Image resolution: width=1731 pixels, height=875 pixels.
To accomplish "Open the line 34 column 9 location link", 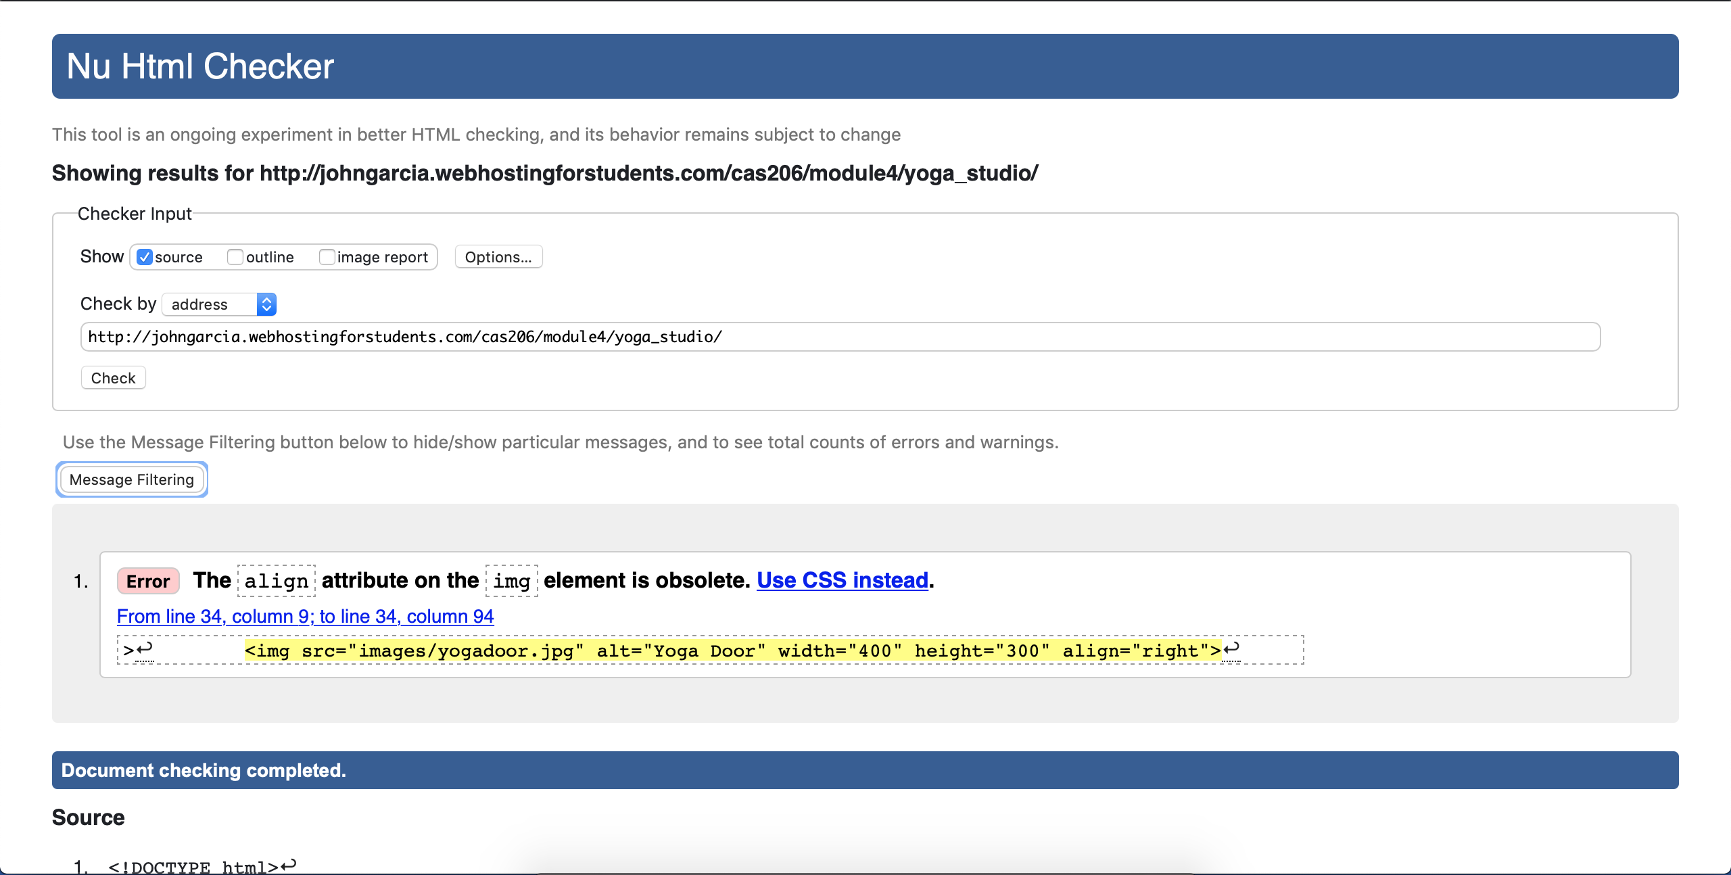I will click(305, 617).
